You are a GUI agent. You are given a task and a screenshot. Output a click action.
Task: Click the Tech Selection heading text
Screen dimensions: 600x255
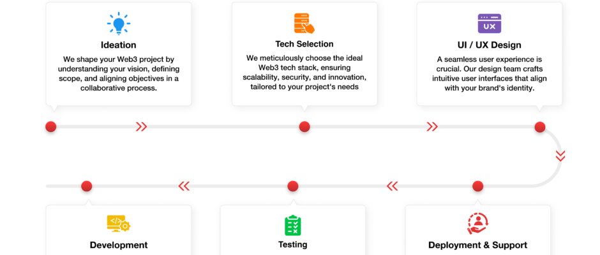click(304, 44)
